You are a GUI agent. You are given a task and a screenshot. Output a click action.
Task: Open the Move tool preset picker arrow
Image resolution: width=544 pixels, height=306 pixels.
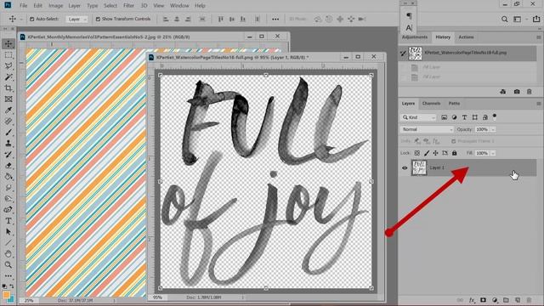click(x=21, y=20)
